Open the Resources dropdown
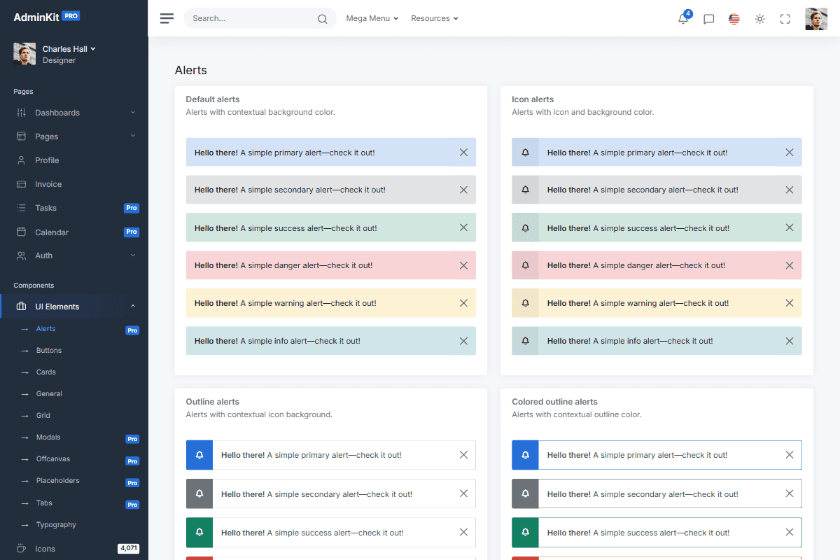The image size is (840, 560). coord(435,18)
